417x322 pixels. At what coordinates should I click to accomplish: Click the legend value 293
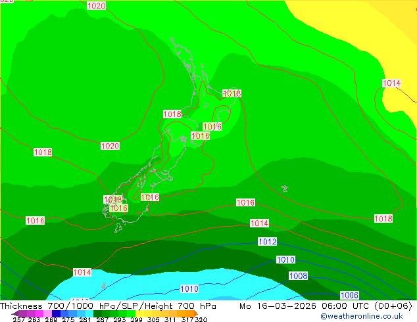120,319
